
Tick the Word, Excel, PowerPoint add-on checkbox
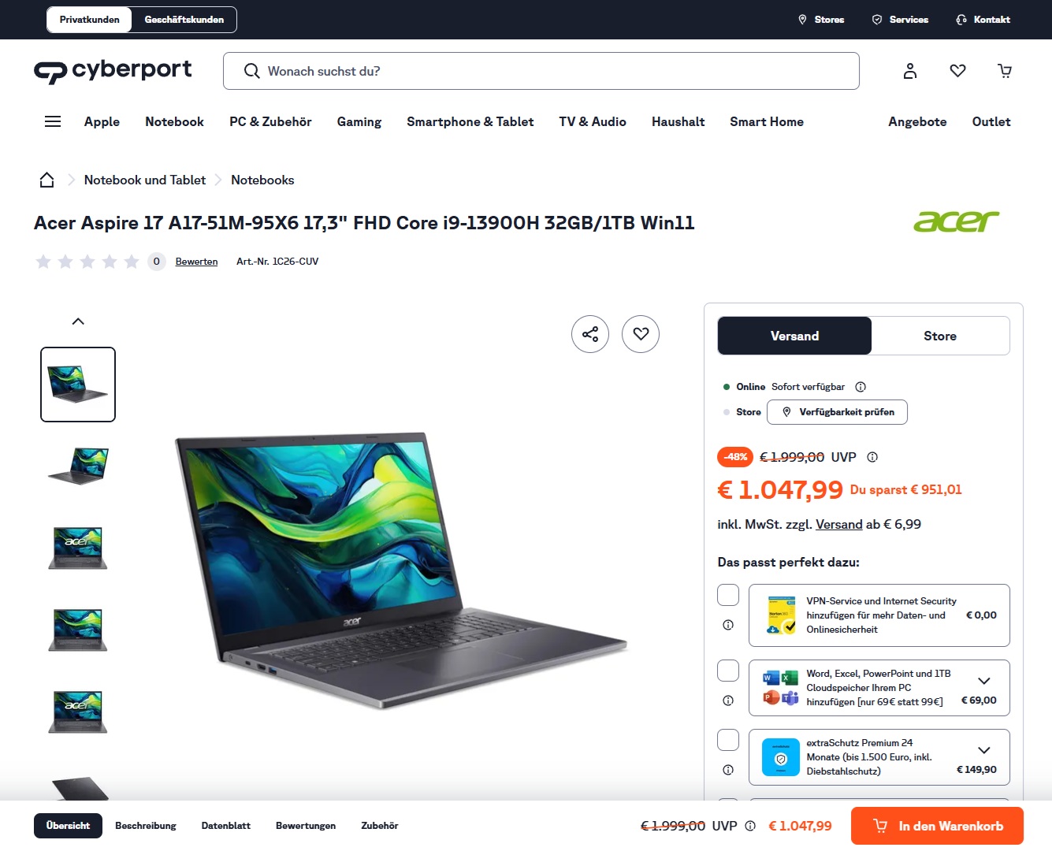point(728,671)
